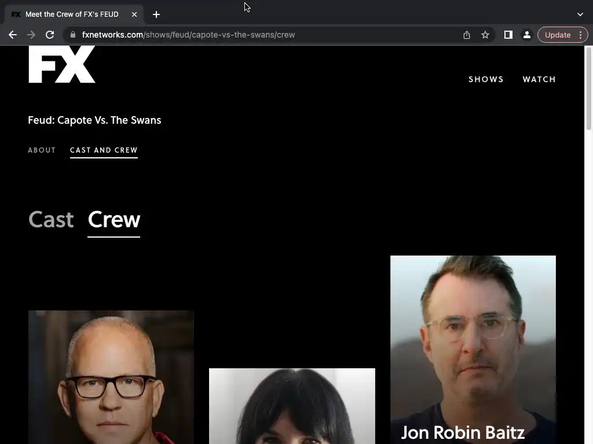593x444 pixels.
Task: View site information via the lock icon
Action: coord(72,35)
